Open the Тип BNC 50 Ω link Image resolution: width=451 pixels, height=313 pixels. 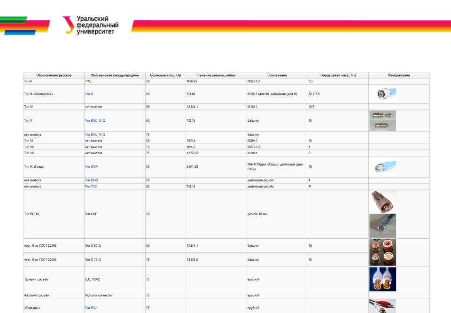[x=95, y=120]
